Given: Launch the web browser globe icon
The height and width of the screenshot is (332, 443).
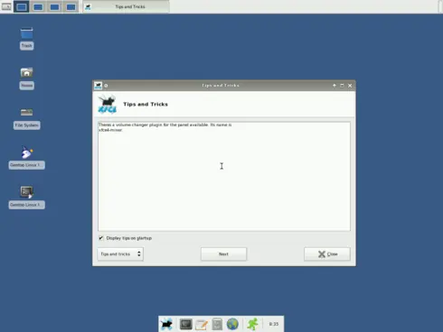Looking at the screenshot, I should click(x=232, y=324).
